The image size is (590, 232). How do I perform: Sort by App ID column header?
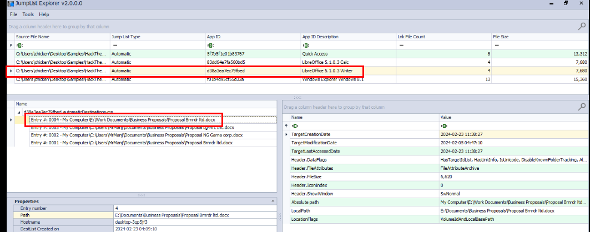point(253,37)
